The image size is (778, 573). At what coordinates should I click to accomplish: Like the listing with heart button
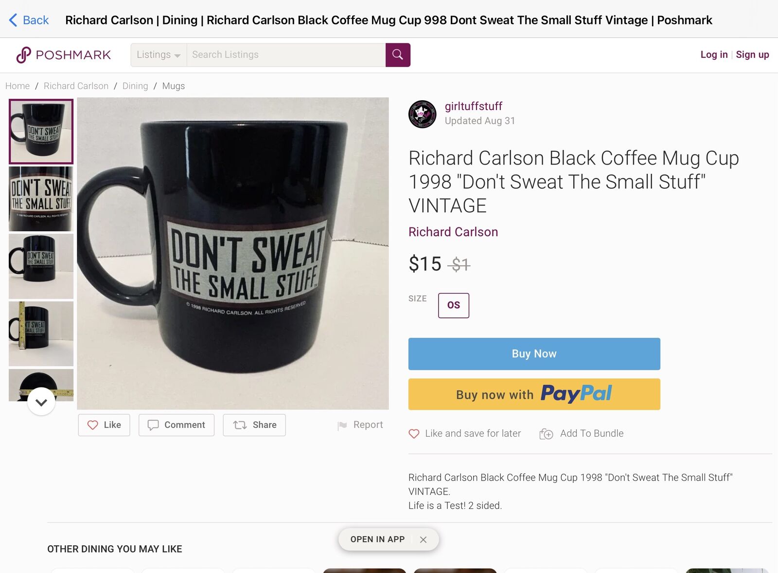click(x=104, y=425)
